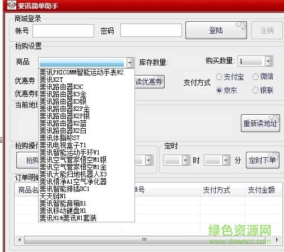Choose 斐讯路由器K2P金 from product list
The image size is (284, 252).
(x=86, y=109)
